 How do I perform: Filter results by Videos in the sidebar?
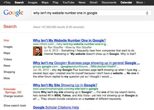click(8, 59)
